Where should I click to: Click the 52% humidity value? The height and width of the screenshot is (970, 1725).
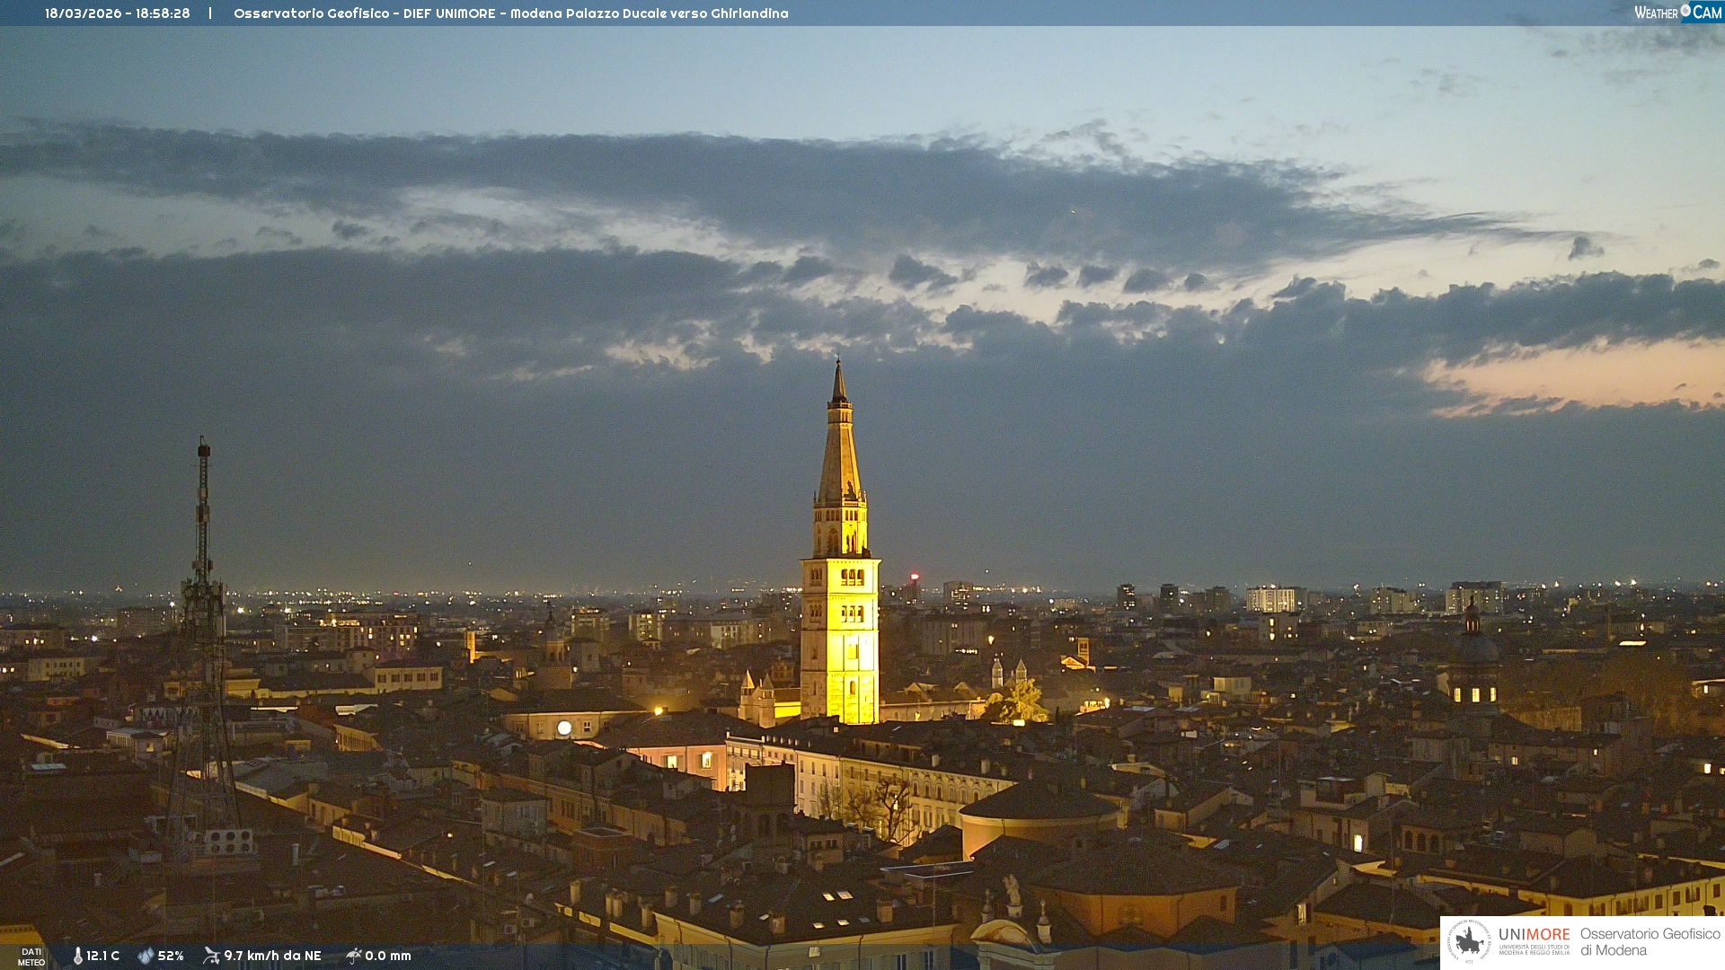(171, 956)
